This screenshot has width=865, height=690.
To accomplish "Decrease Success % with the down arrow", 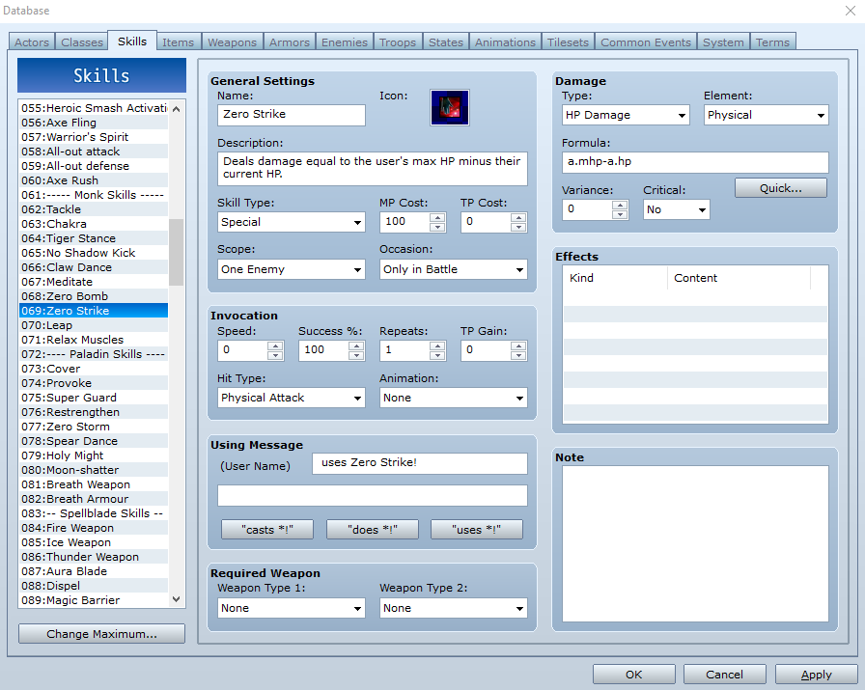I will pos(356,355).
